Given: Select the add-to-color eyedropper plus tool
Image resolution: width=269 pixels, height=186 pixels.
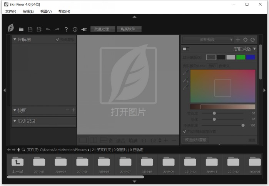Looking at the screenshot, I should coord(185,80).
